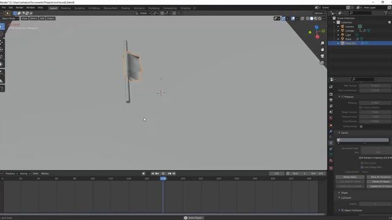
Task: Select the Rotate tool in the left toolbar
Action: point(1,50)
